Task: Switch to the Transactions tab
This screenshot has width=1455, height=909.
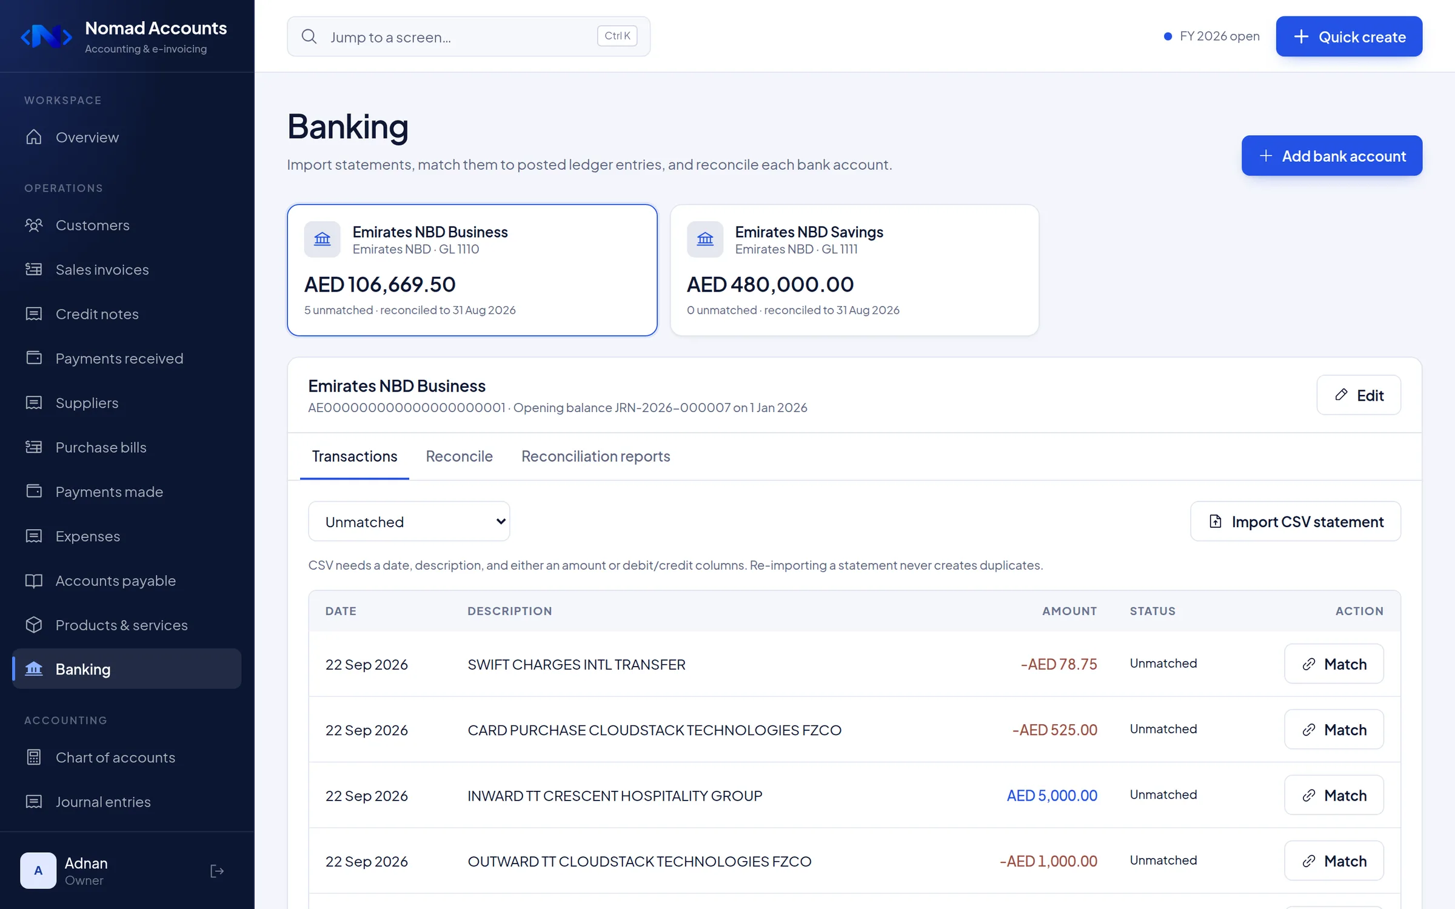Action: 355,456
